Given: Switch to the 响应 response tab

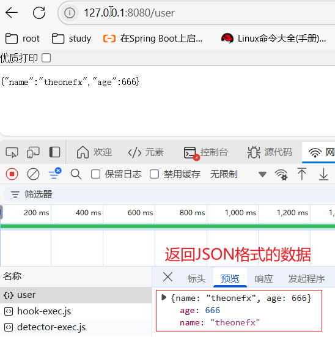Looking at the screenshot, I should click(263, 278).
